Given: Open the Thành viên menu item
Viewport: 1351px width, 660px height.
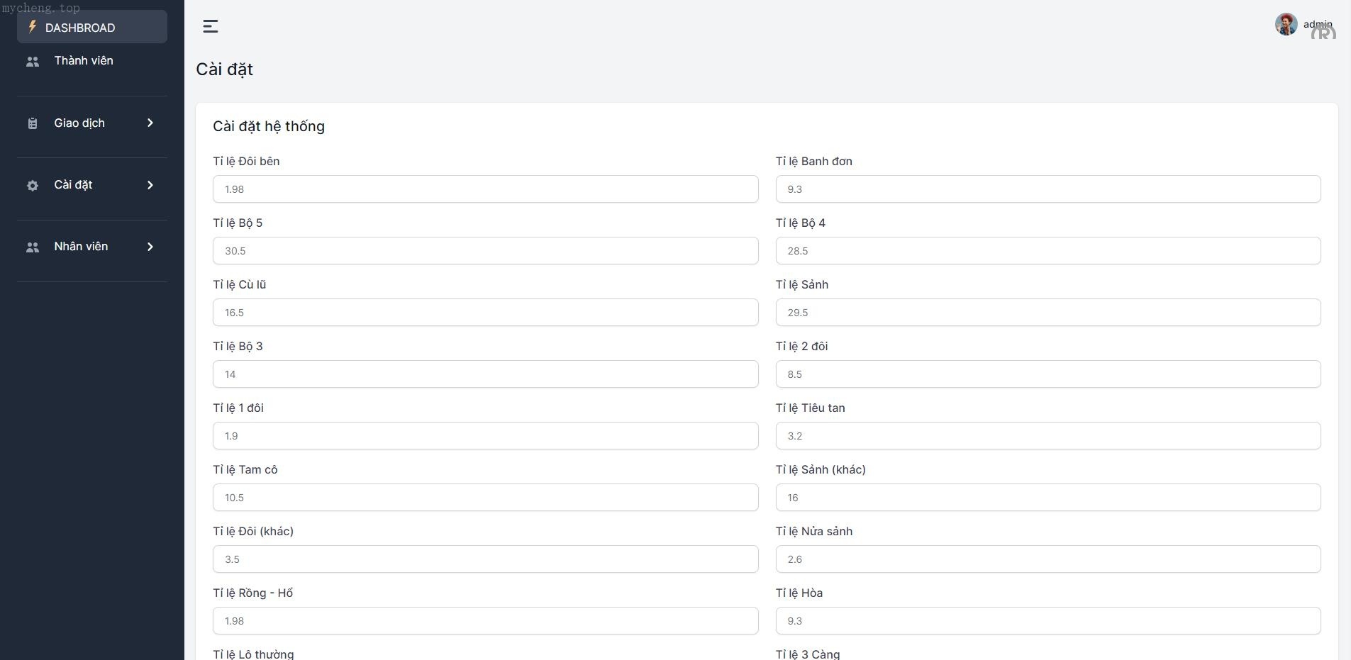Looking at the screenshot, I should [84, 61].
